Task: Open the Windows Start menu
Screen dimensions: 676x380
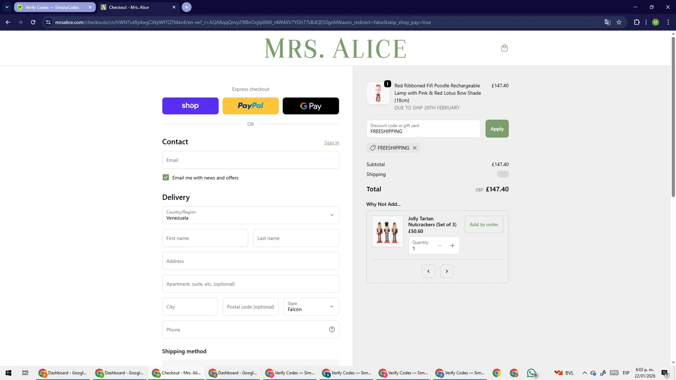Action: click(8, 373)
